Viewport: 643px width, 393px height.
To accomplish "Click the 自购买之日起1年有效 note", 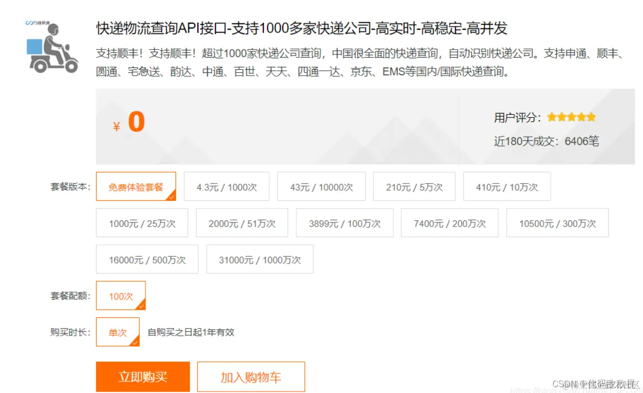I will coord(191,332).
